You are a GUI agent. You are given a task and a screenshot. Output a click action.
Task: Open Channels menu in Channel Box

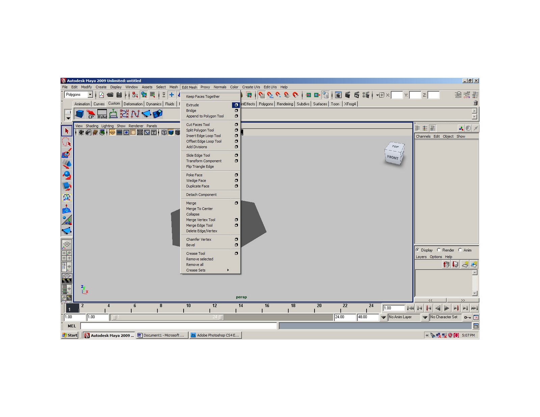(x=423, y=136)
